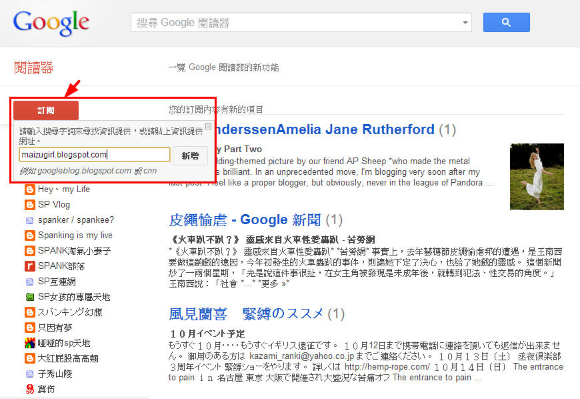Close the subscribe popup with the X

coord(208,126)
